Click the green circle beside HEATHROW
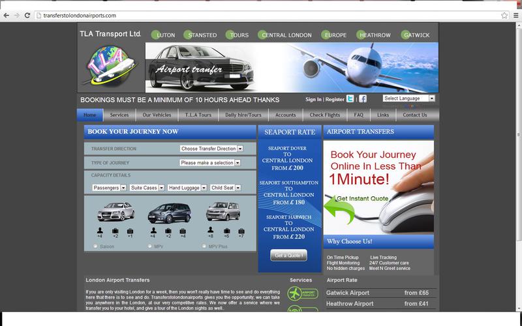 (361, 35)
